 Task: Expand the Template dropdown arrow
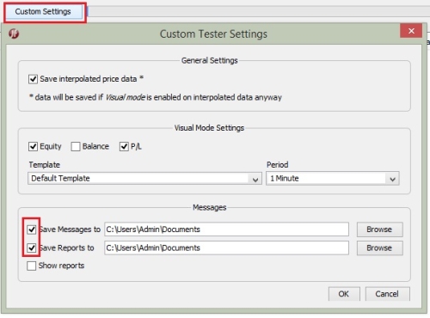pos(255,179)
